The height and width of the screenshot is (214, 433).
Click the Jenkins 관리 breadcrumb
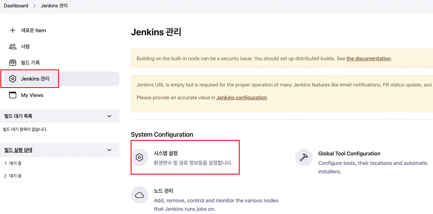click(54, 6)
